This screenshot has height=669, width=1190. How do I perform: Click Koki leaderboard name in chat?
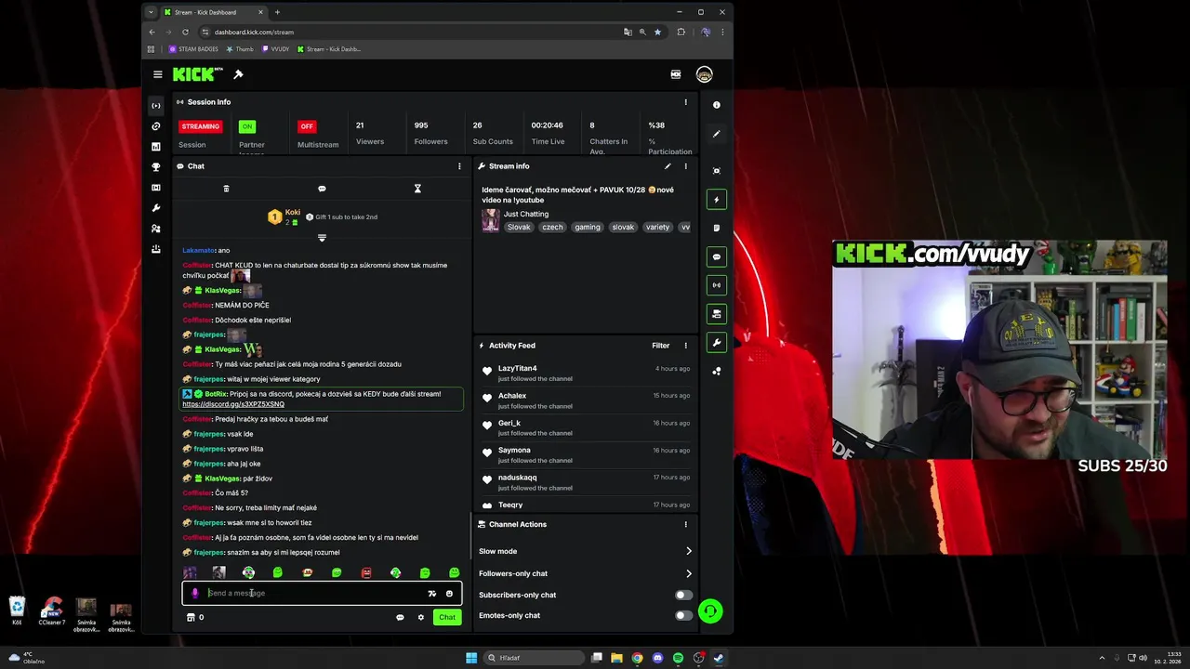[x=292, y=213]
